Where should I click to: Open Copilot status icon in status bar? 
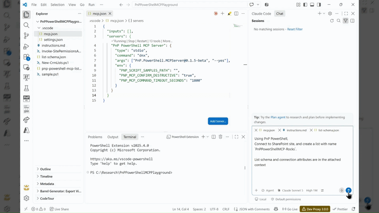click(x=276, y=209)
